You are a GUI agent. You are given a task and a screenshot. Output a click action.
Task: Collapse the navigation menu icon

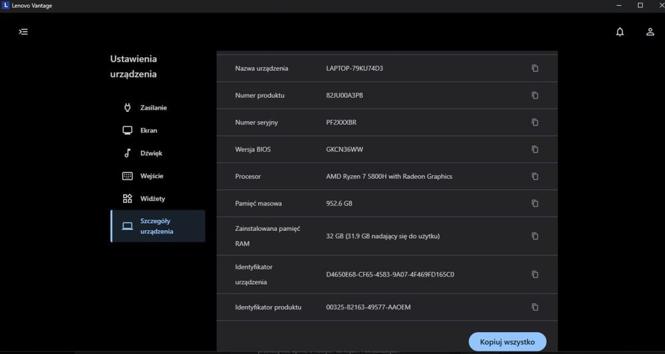tap(23, 32)
